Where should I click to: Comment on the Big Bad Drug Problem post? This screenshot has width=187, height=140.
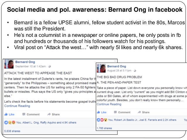coord(122,112)
